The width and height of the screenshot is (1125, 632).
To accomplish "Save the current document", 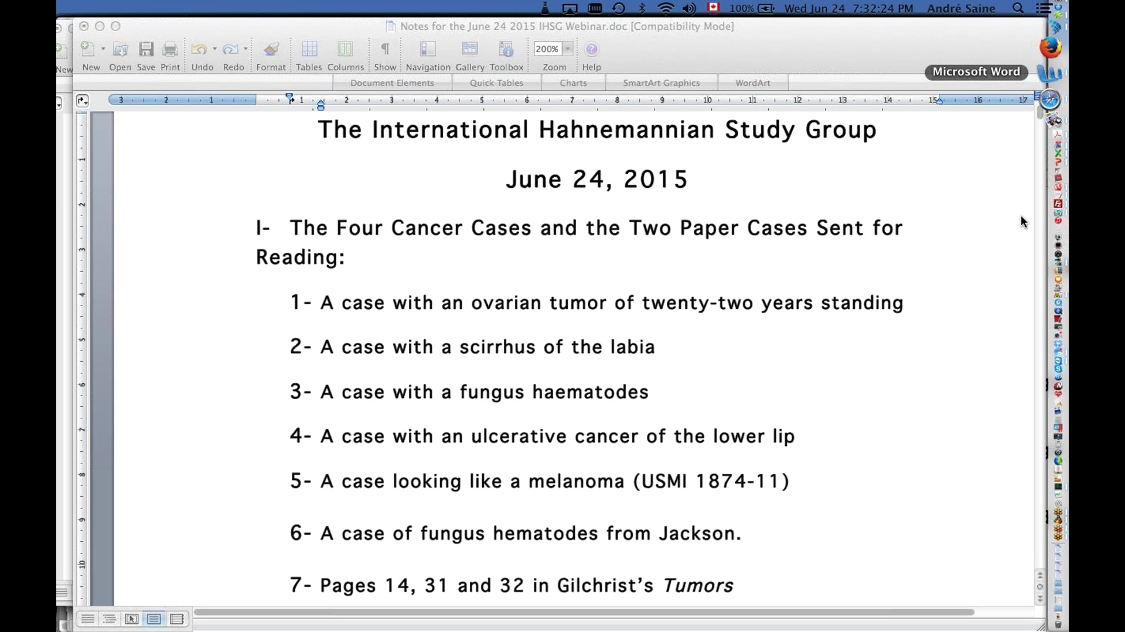I will click(x=146, y=50).
